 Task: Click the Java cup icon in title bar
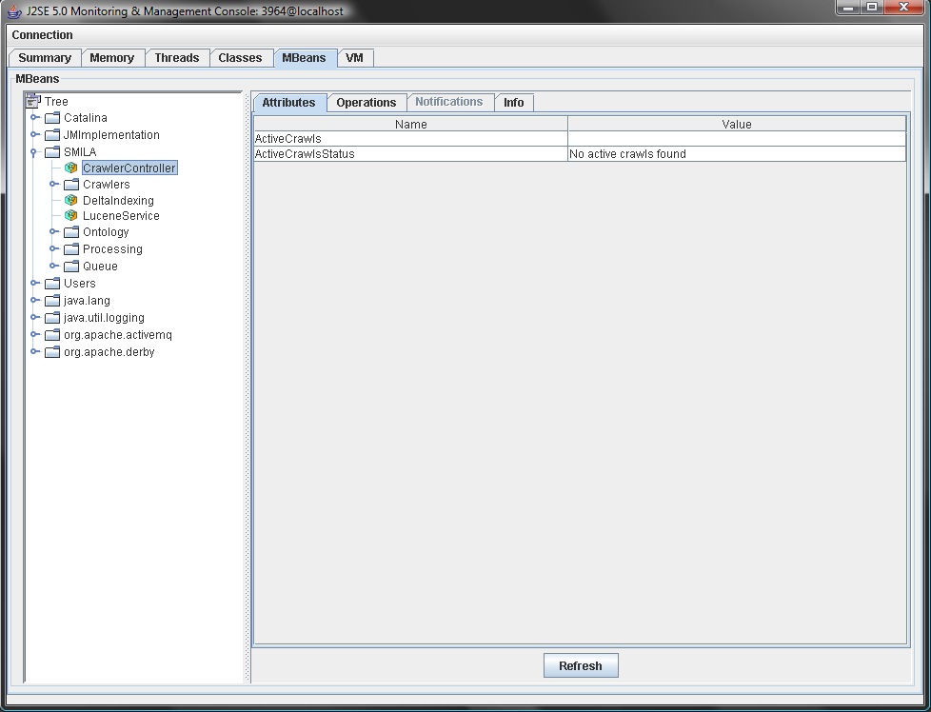14,11
